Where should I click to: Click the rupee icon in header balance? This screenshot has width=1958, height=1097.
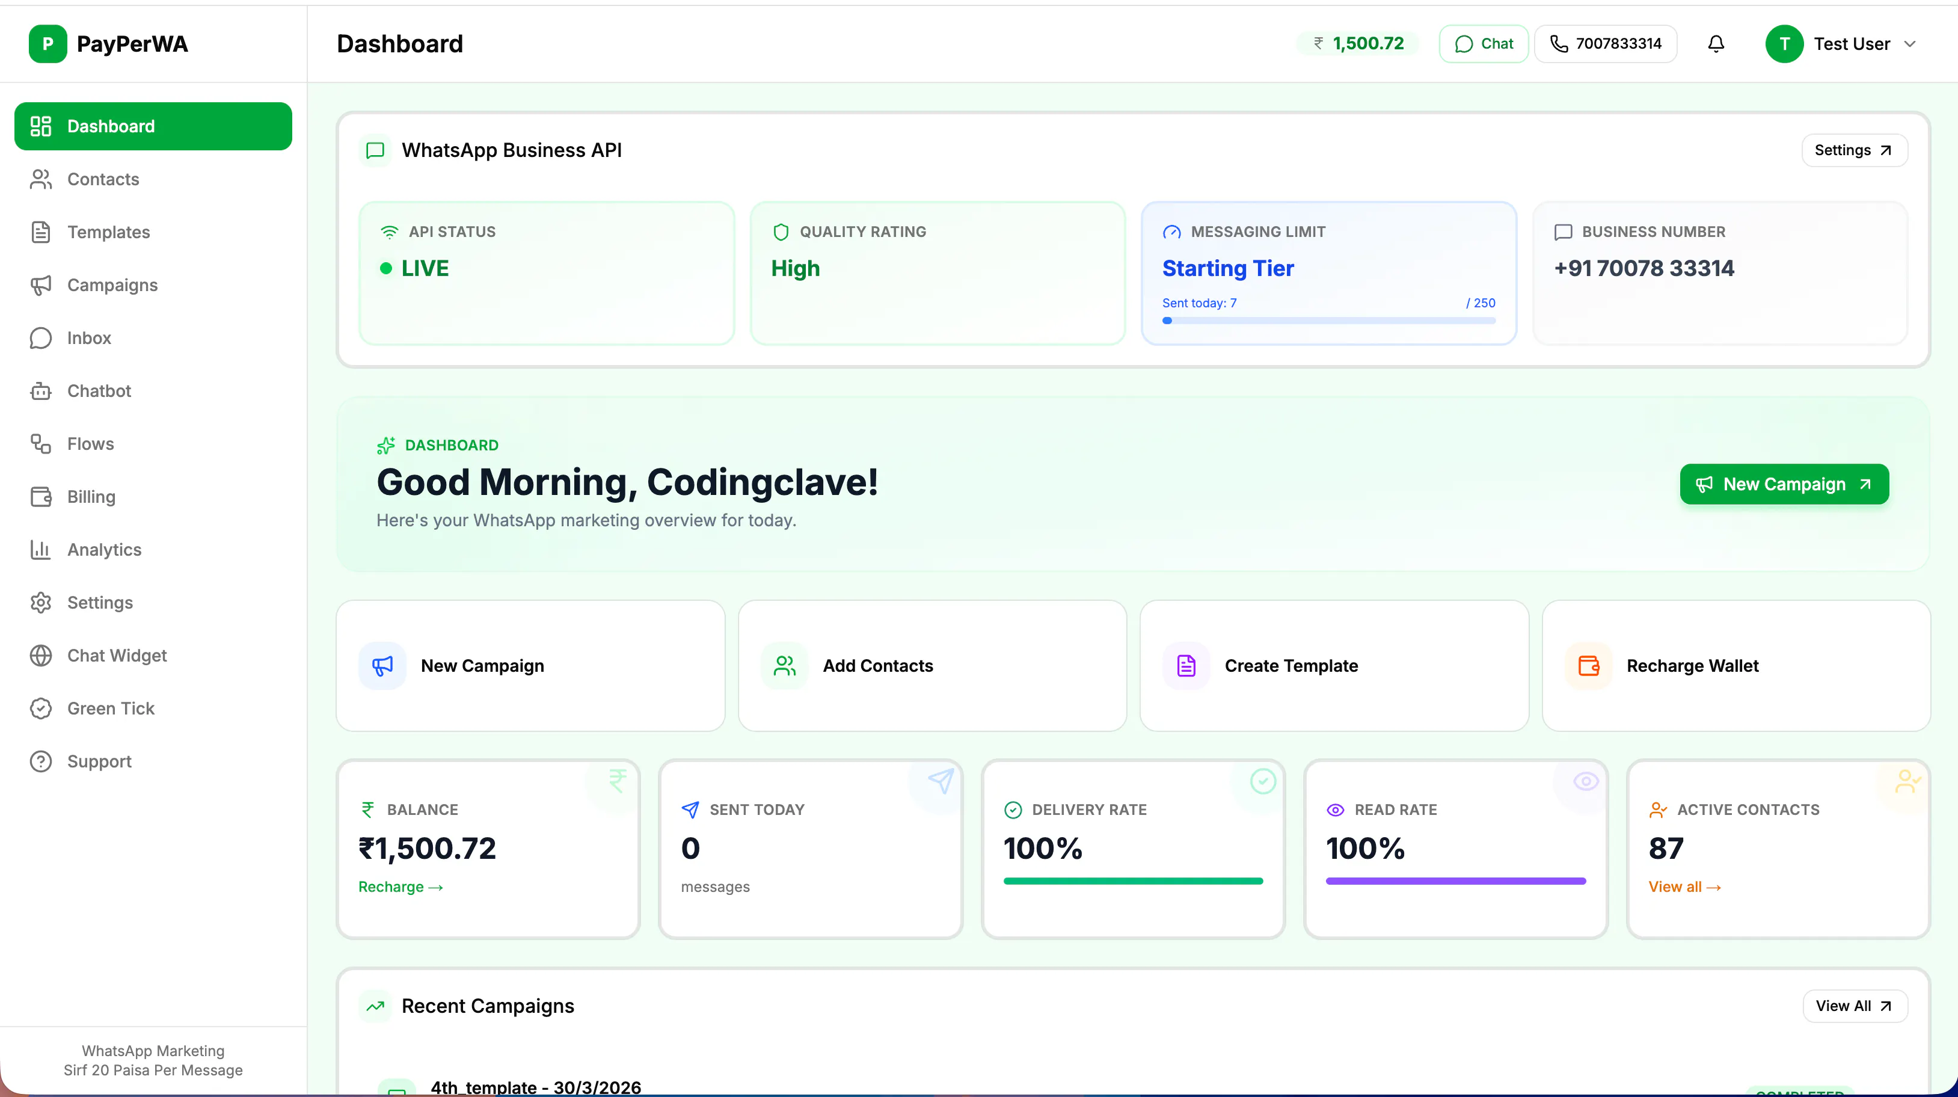click(x=1318, y=44)
